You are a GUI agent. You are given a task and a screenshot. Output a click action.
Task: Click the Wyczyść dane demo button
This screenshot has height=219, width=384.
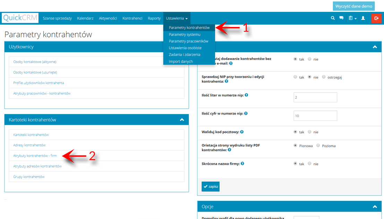pyautogui.click(x=354, y=6)
